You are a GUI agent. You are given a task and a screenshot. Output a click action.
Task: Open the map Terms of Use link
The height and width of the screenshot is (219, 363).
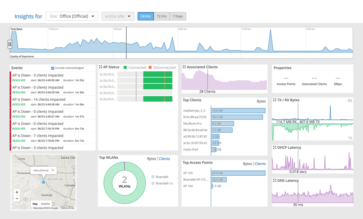67,208
